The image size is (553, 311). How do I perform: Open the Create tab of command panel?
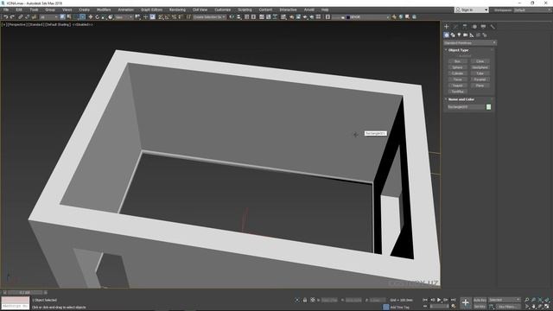click(447, 27)
